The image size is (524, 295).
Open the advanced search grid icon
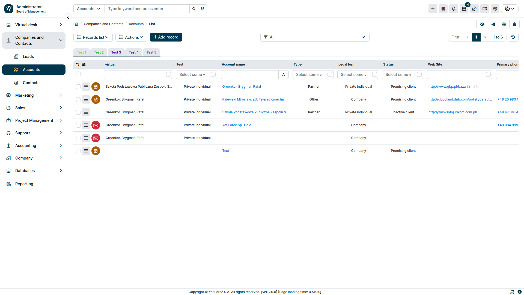tap(203, 9)
